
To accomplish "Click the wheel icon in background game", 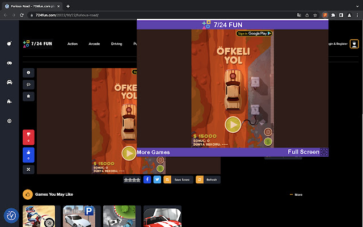I will (x=160, y=159).
